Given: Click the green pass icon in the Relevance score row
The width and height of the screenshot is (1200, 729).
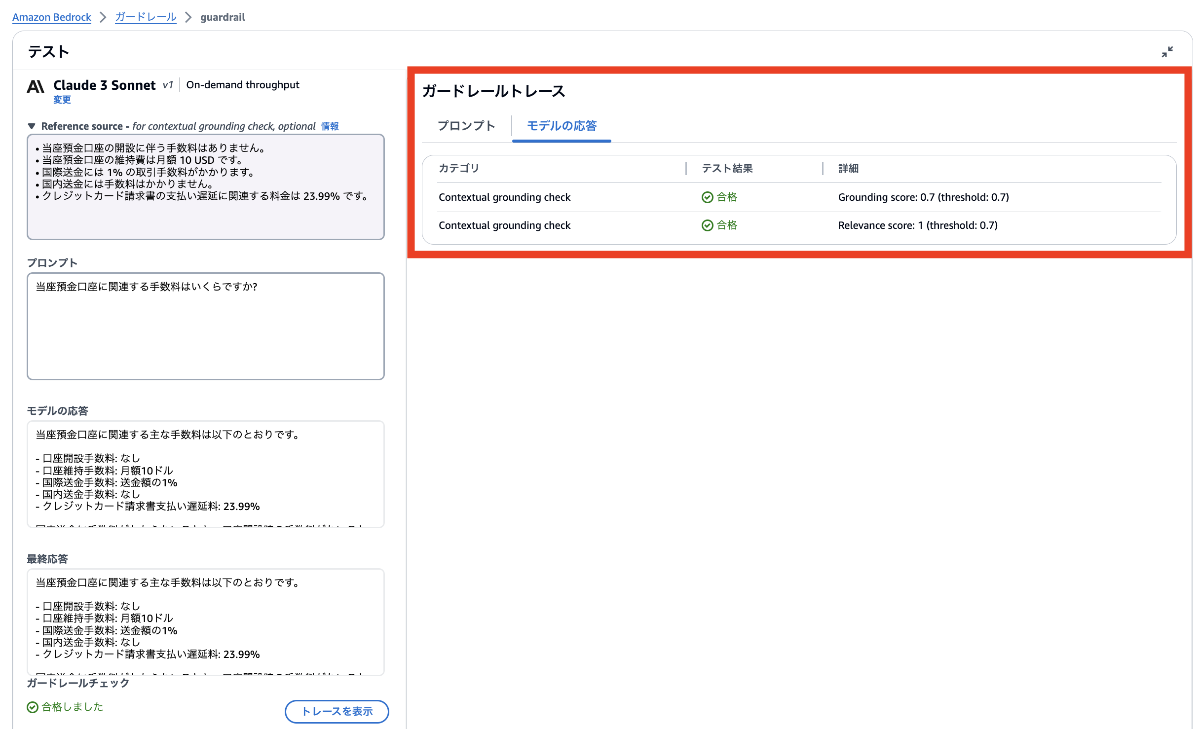Looking at the screenshot, I should coord(707,225).
